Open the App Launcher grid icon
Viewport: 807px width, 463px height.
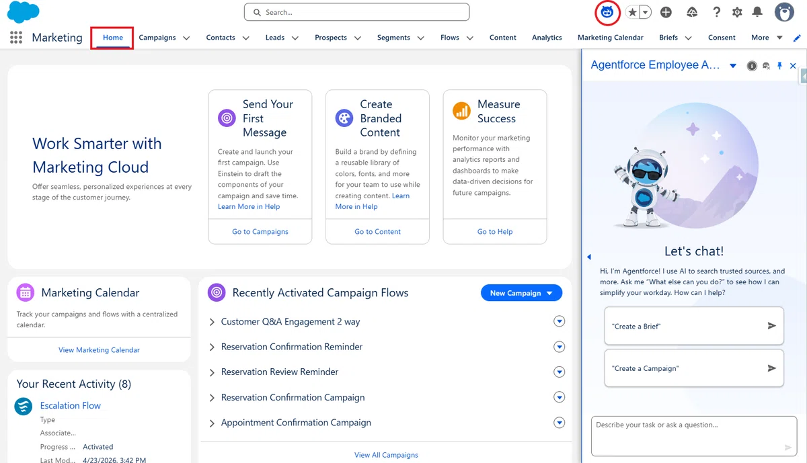pos(16,38)
